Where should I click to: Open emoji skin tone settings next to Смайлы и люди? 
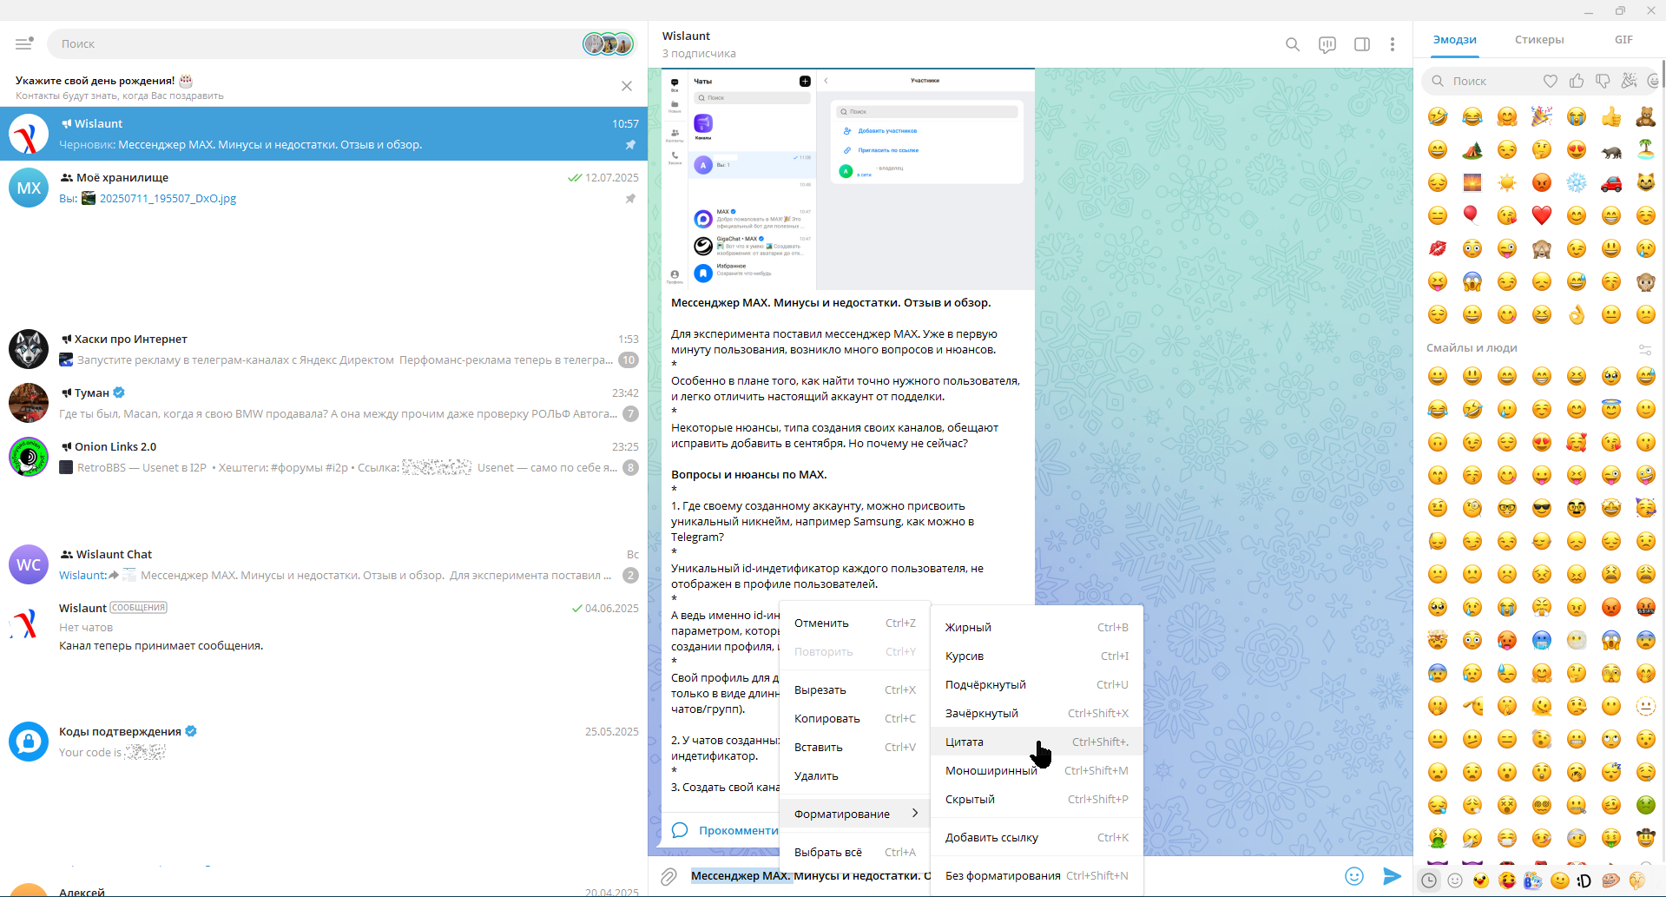(1644, 349)
